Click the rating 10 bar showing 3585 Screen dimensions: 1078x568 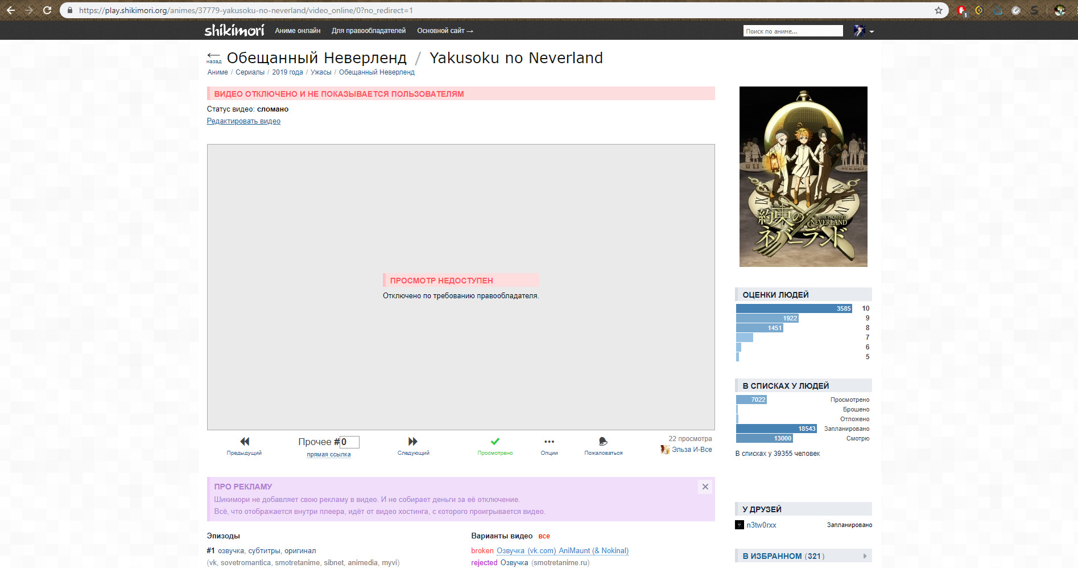pos(794,308)
